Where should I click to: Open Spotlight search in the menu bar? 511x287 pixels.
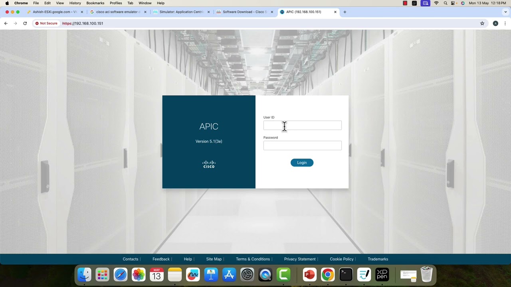tap(446, 3)
